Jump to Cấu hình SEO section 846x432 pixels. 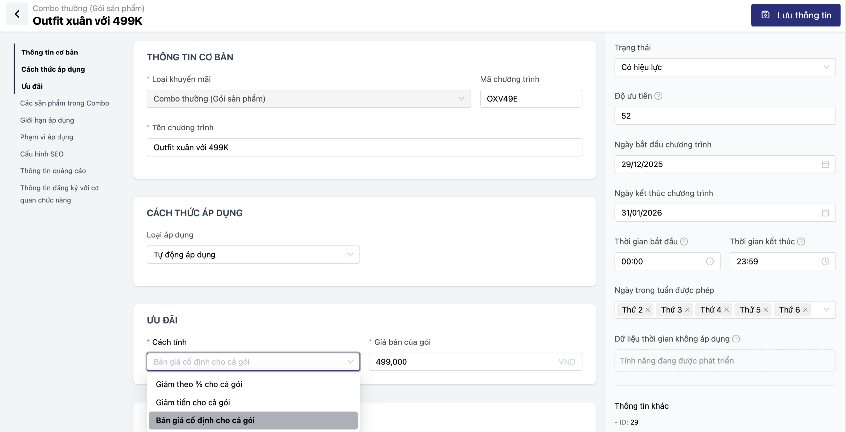coord(42,154)
